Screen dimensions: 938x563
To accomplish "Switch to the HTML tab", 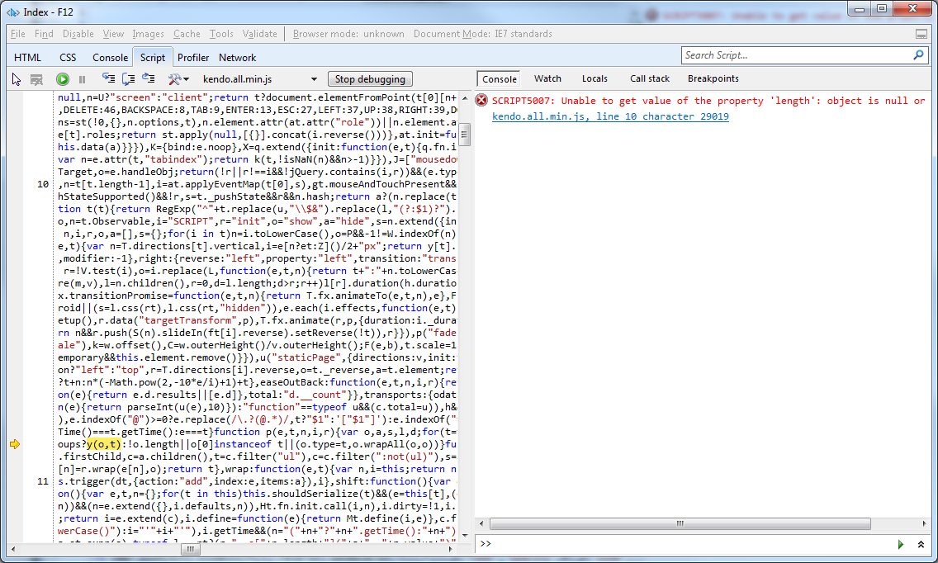I will tap(27, 58).
